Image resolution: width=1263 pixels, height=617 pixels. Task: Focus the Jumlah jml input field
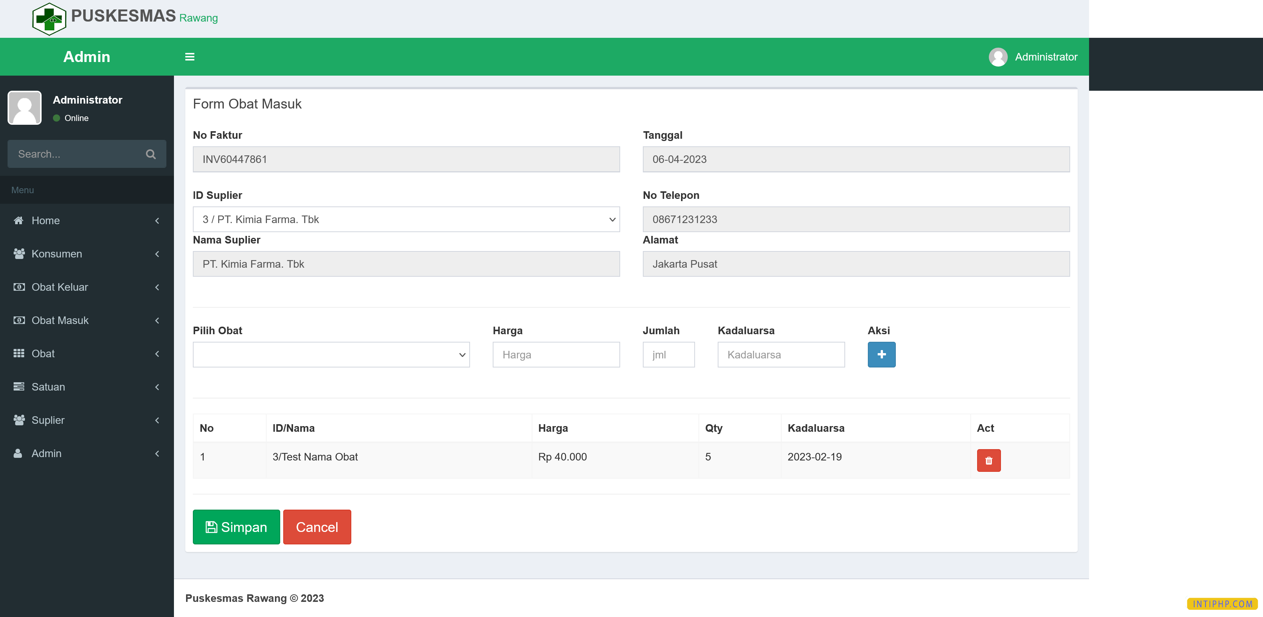click(668, 354)
